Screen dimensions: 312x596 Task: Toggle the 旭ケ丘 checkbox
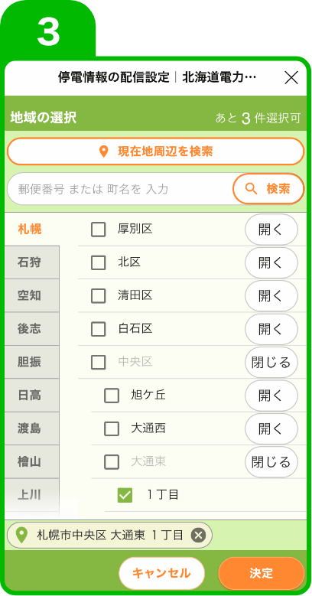point(112,396)
